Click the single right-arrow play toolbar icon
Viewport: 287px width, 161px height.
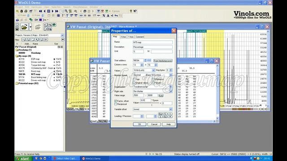[x=52, y=11]
